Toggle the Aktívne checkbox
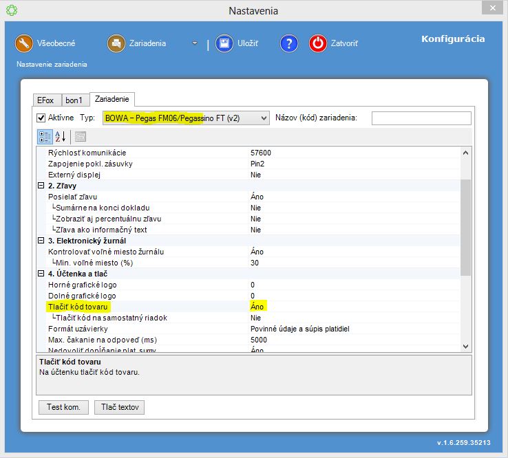Viewport: 508px width, 458px height. (41, 118)
